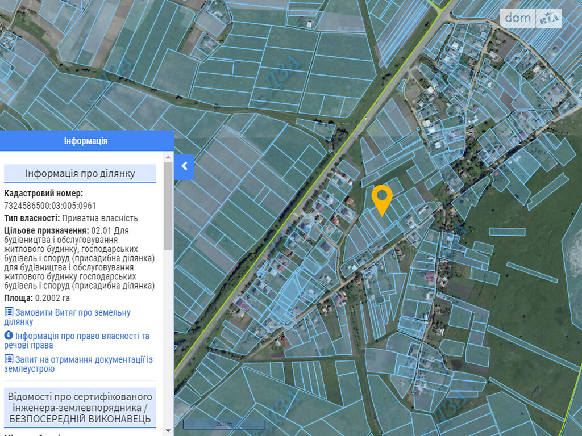Click the Цільове призначення label

click(46, 230)
